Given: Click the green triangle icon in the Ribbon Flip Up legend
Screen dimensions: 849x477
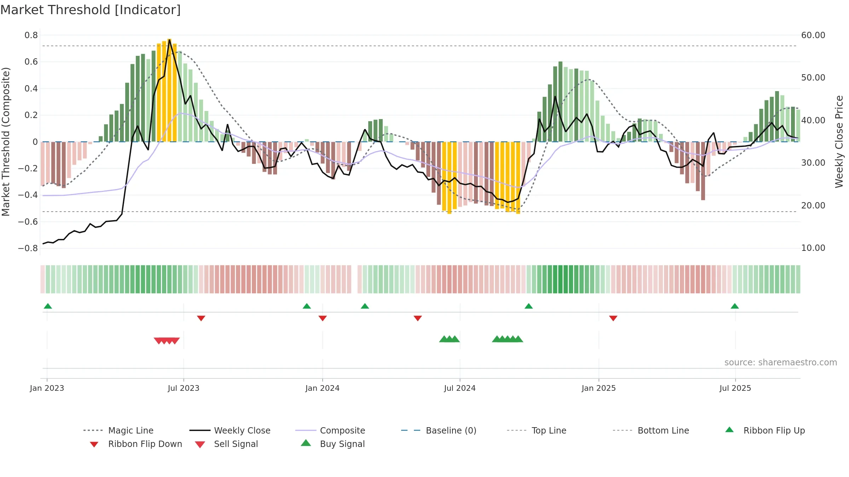Looking at the screenshot, I should point(729,430).
